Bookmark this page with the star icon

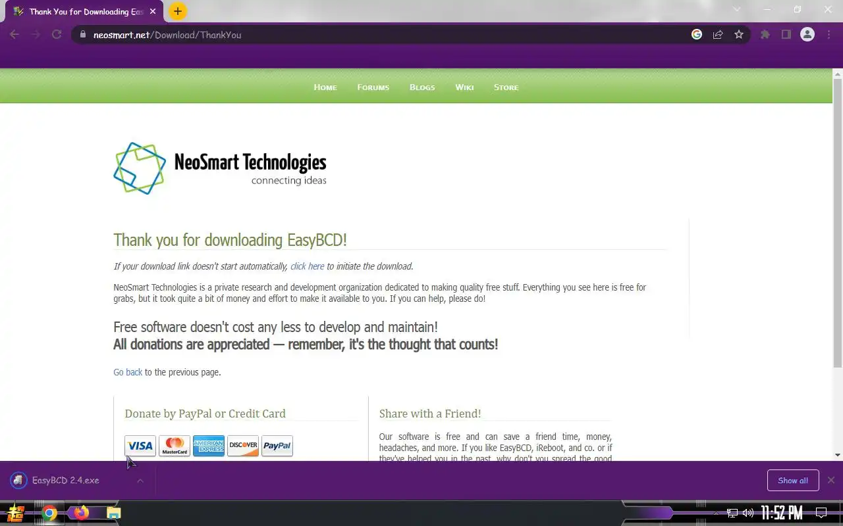tap(739, 35)
